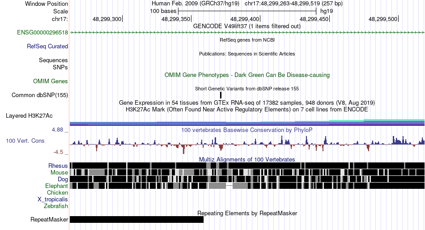Click the ENSG00000296518 gene label
The height and width of the screenshot is (230, 425).
pyautogui.click(x=42, y=33)
